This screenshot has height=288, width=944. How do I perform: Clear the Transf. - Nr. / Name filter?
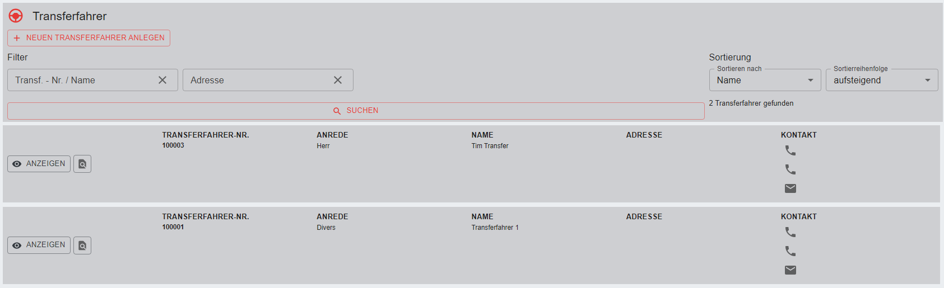tap(162, 80)
